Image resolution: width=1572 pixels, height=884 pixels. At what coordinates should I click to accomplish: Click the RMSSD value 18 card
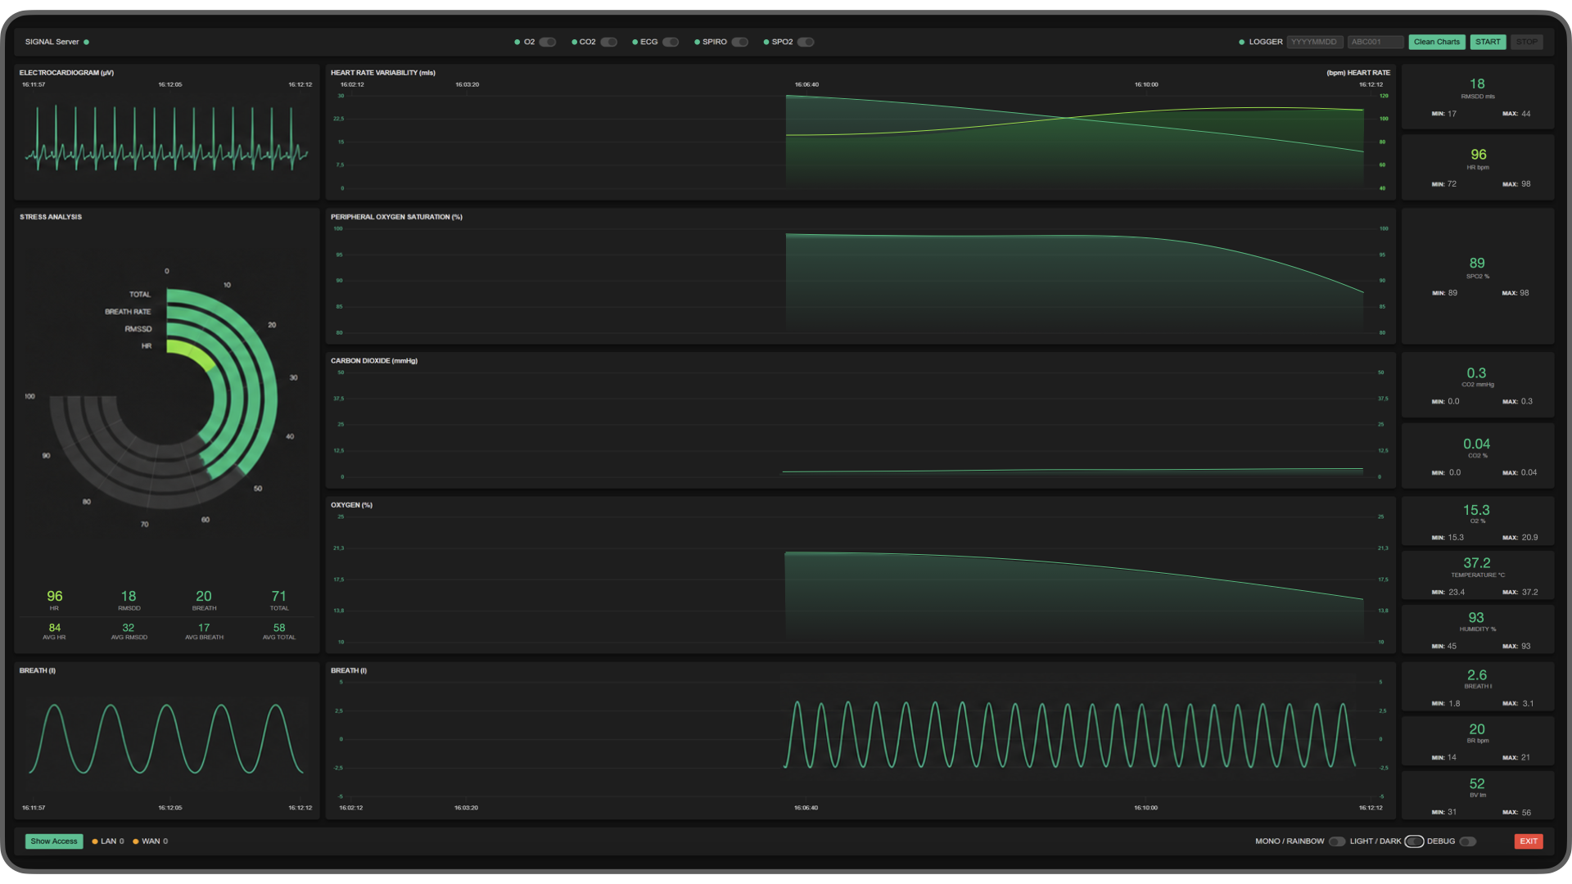point(1477,97)
